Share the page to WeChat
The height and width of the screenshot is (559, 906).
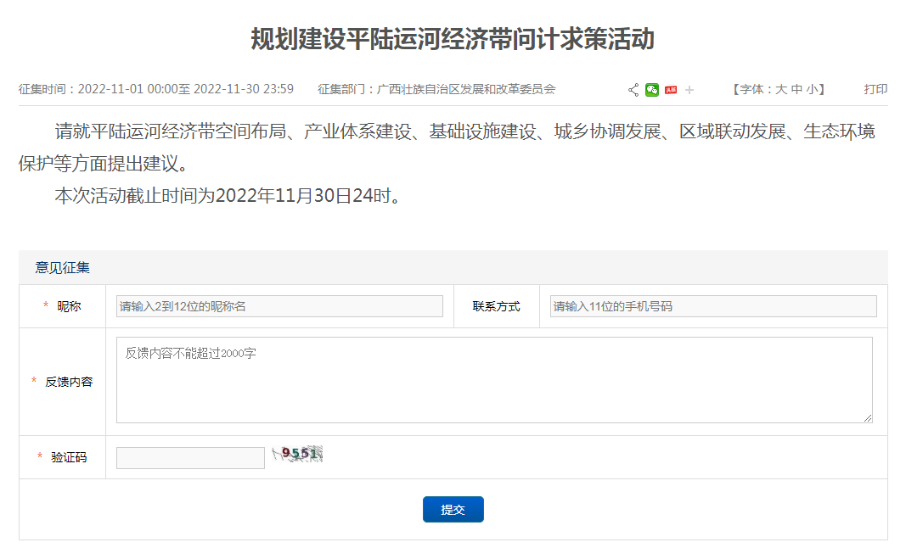click(652, 90)
